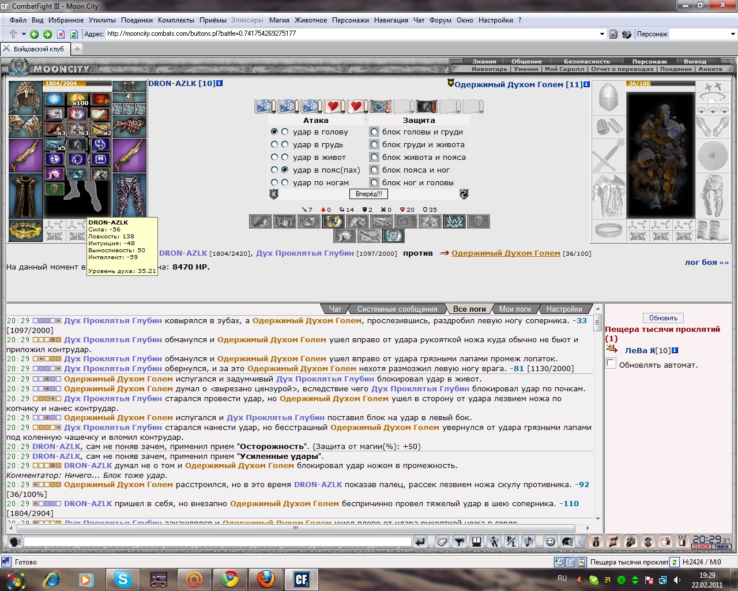
Task: Go forward with the green right arrow
Action: pos(48,34)
